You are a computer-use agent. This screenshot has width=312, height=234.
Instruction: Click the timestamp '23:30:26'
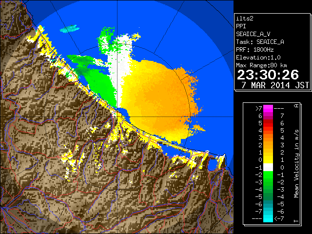point(268,75)
